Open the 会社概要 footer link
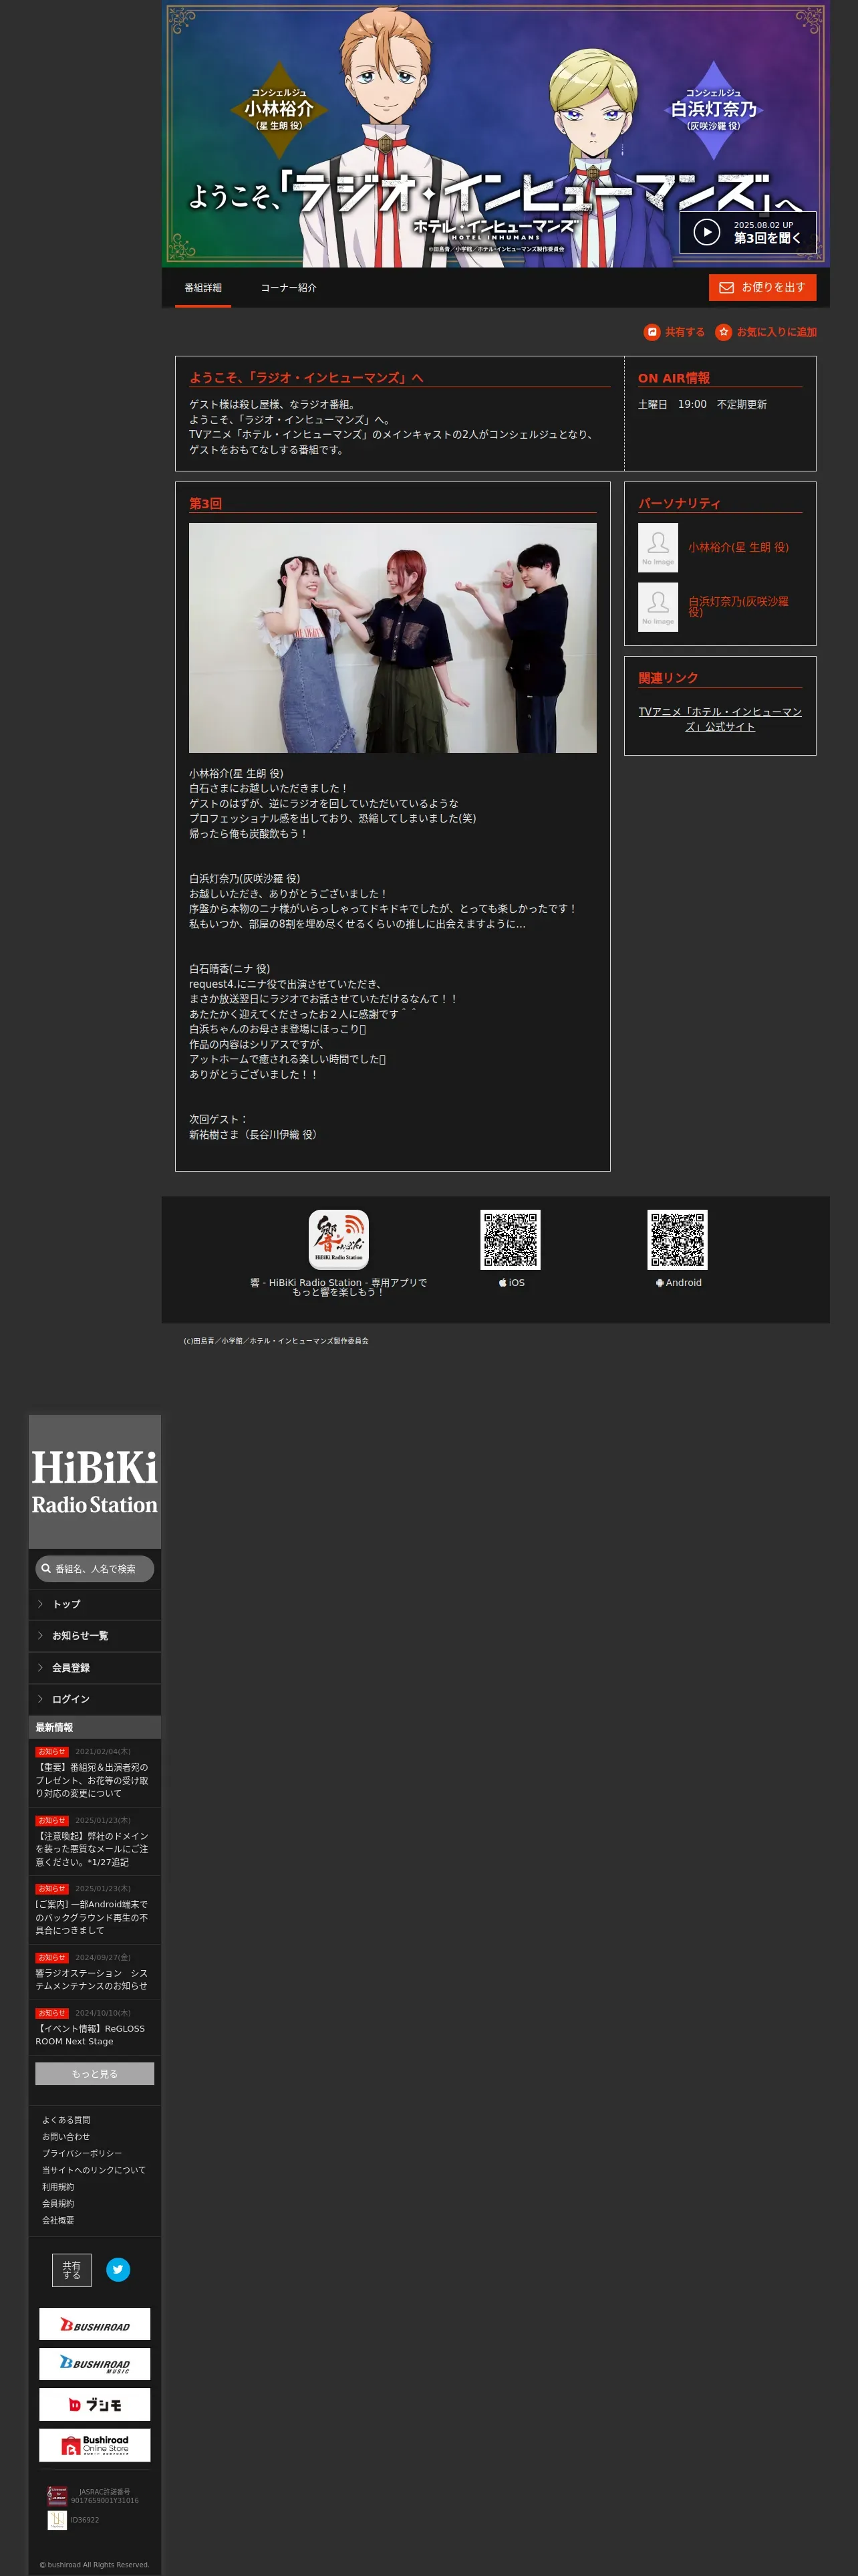 pyautogui.click(x=58, y=2221)
